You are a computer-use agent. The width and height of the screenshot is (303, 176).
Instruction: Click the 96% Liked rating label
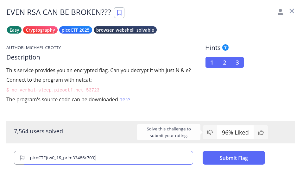(x=235, y=133)
